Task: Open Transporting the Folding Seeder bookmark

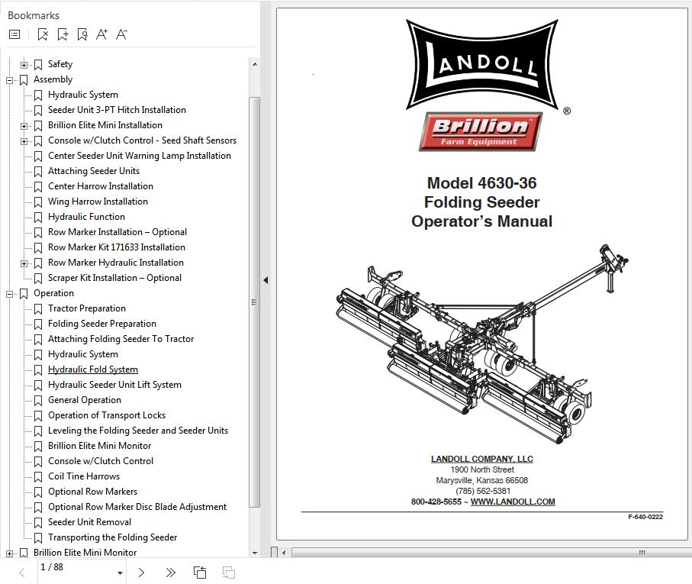Action: pos(113,537)
